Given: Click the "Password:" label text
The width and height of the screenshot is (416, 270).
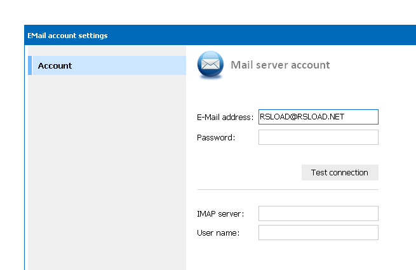Looking at the screenshot, I should [x=216, y=137].
